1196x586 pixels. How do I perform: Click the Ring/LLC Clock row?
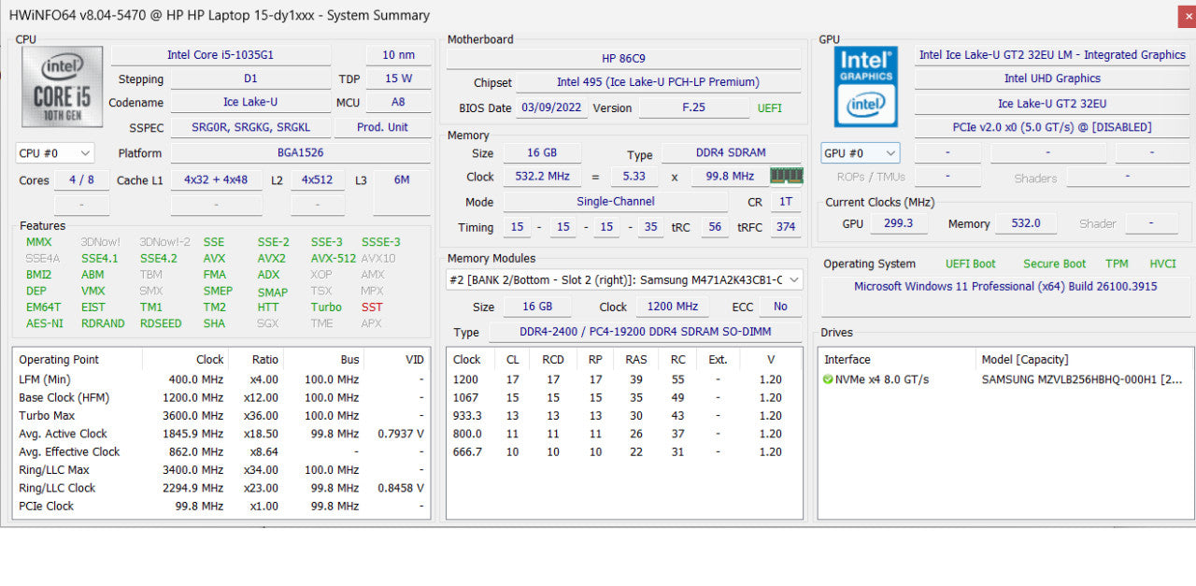[x=221, y=488]
